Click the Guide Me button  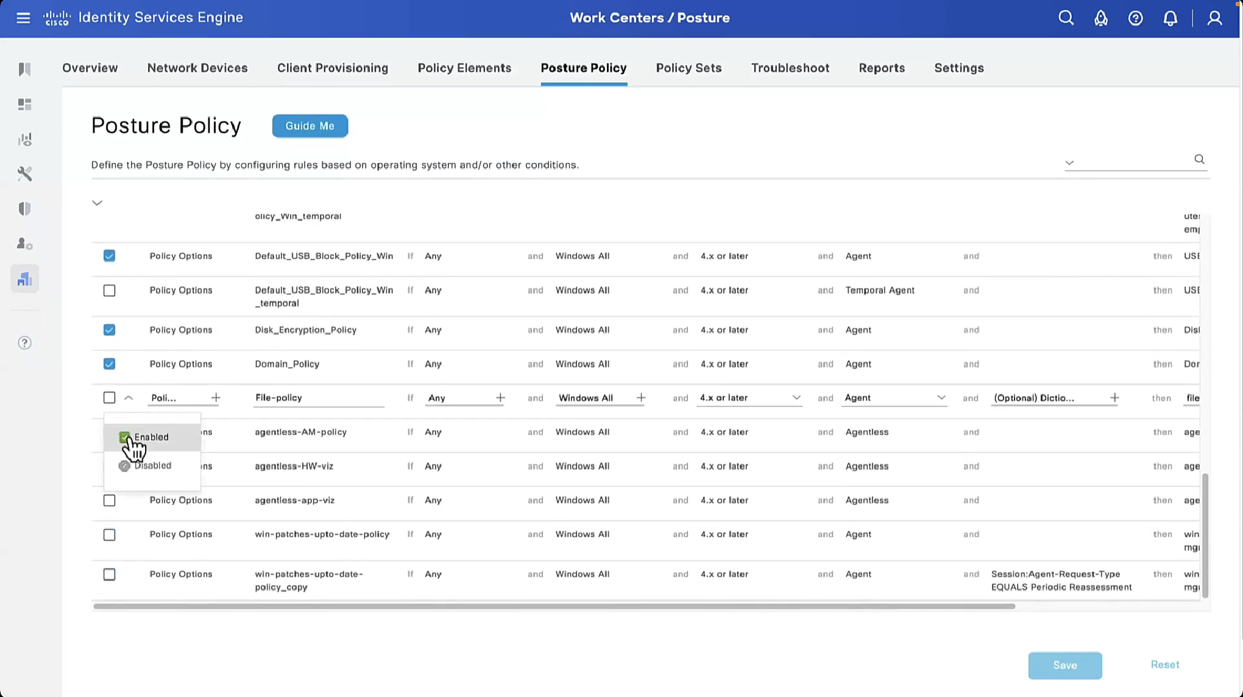click(310, 126)
